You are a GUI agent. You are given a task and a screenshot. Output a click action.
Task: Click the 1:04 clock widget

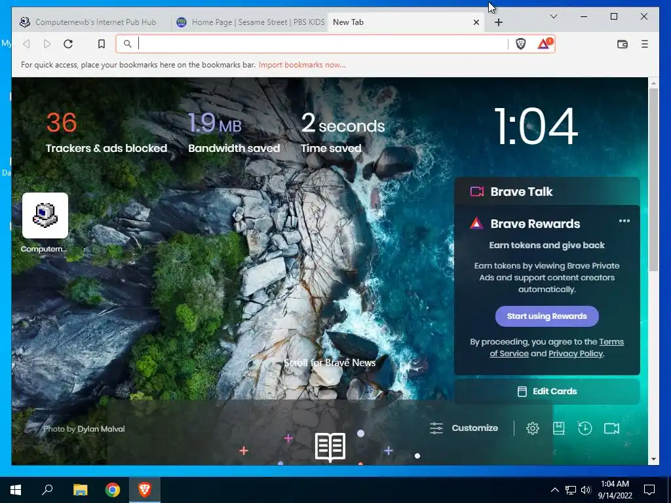536,126
